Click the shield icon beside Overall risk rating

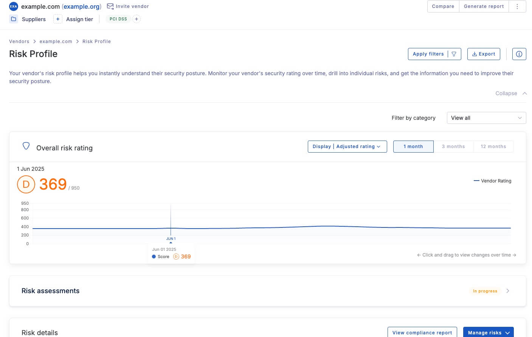tap(26, 145)
